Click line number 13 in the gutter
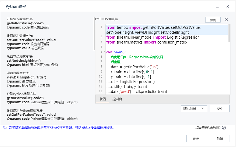This screenshot has width=236, height=147. pyautogui.click(x=101, y=91)
